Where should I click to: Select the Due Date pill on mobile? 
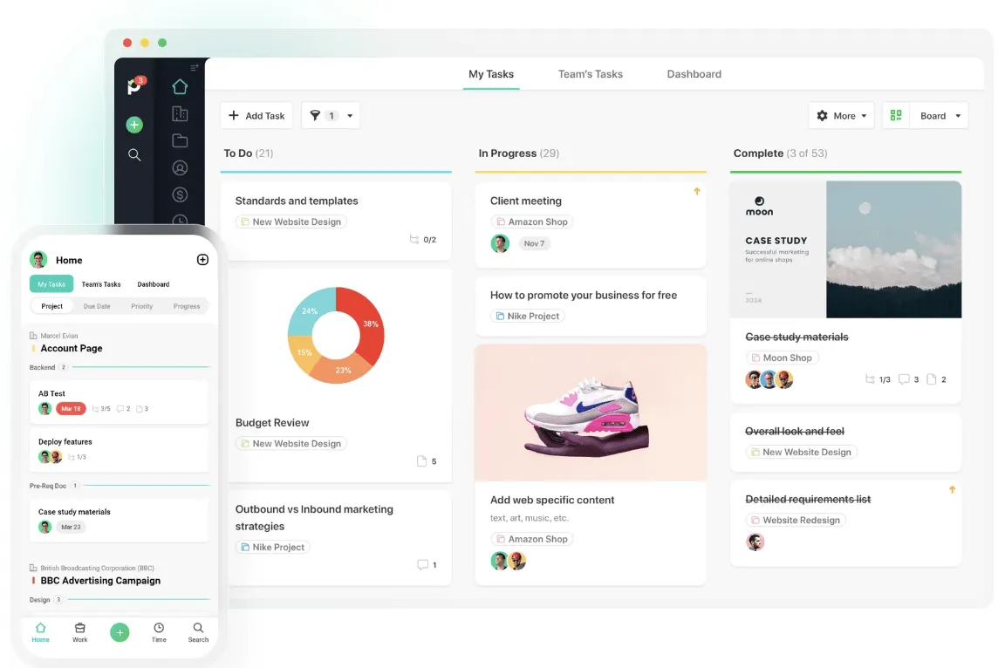tap(97, 306)
